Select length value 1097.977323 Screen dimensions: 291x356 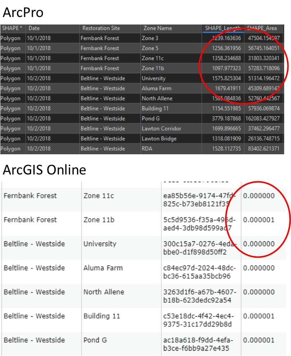(226, 68)
